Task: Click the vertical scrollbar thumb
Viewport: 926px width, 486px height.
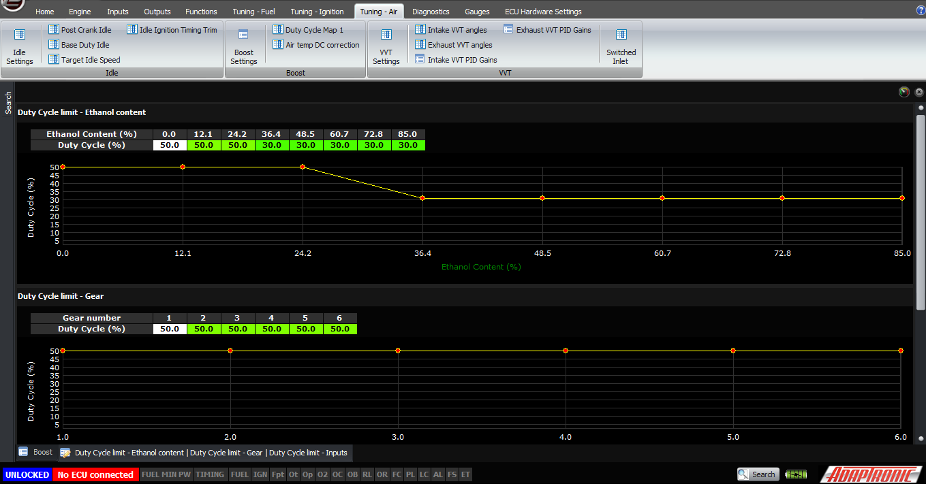Action: coord(921,211)
